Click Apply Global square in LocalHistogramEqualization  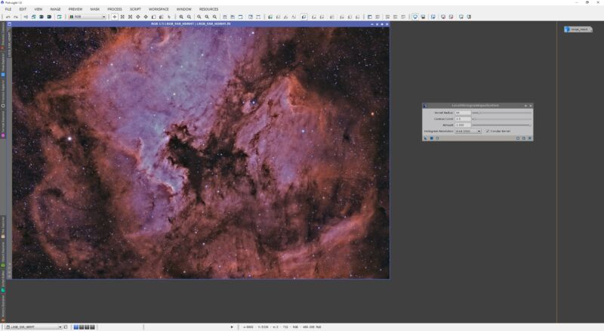(x=431, y=138)
